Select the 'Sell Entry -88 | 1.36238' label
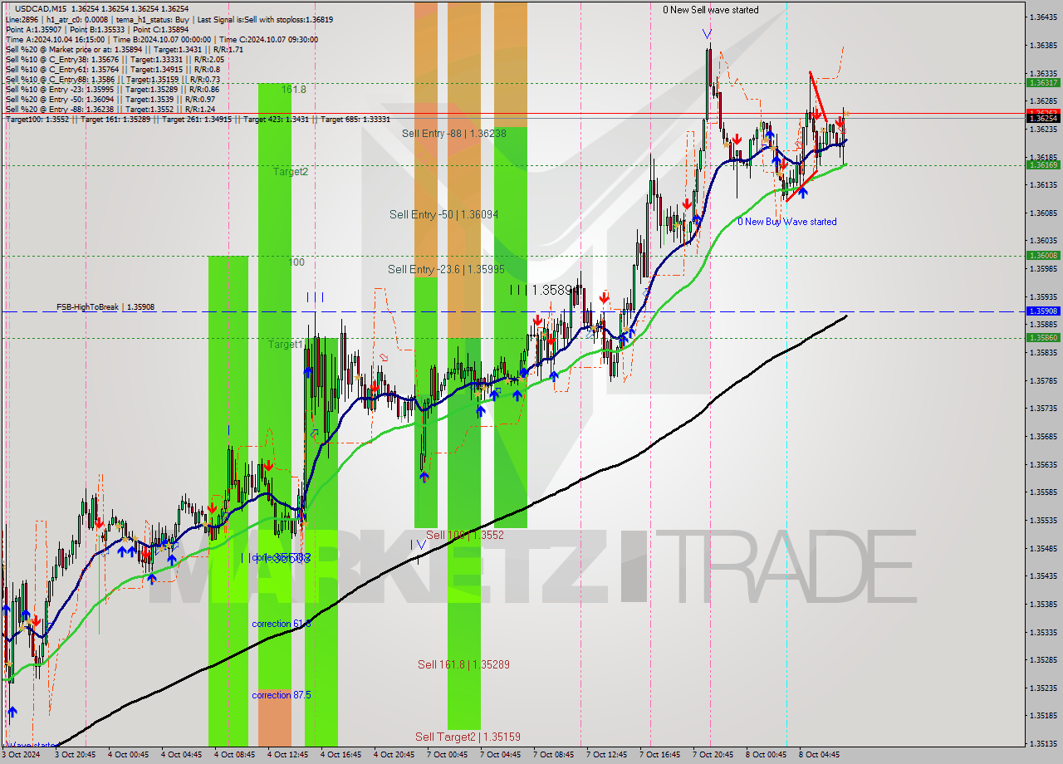Viewport: 1063px width, 764px height. click(453, 133)
